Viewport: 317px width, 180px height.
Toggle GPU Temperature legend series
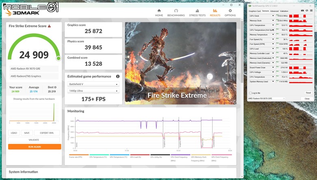pos(119,156)
